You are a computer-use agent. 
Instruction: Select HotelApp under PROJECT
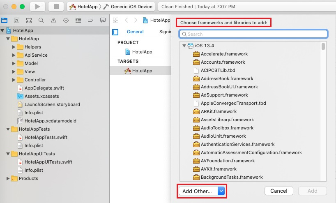(x=142, y=52)
